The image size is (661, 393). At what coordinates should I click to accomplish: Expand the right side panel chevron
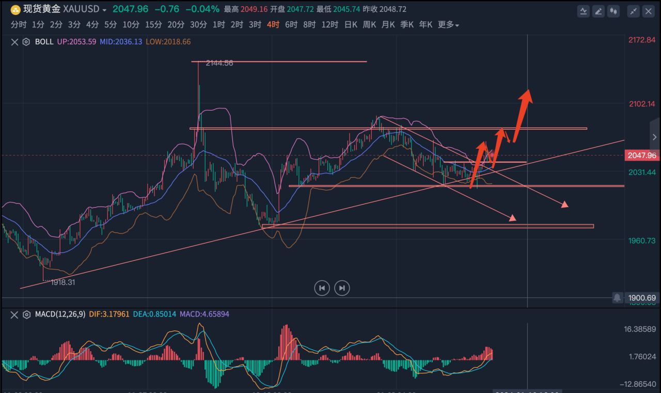pyautogui.click(x=655, y=138)
